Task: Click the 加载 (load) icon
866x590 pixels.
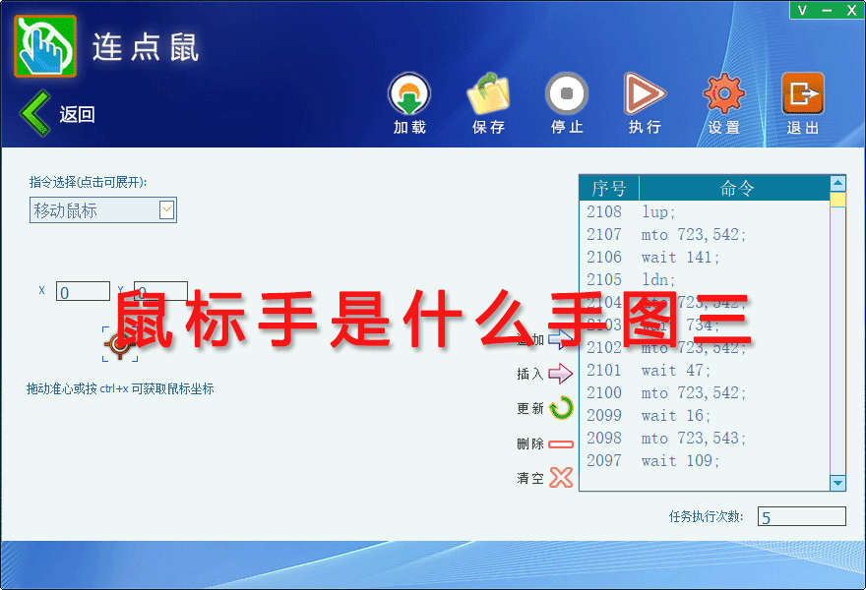Action: [x=409, y=93]
